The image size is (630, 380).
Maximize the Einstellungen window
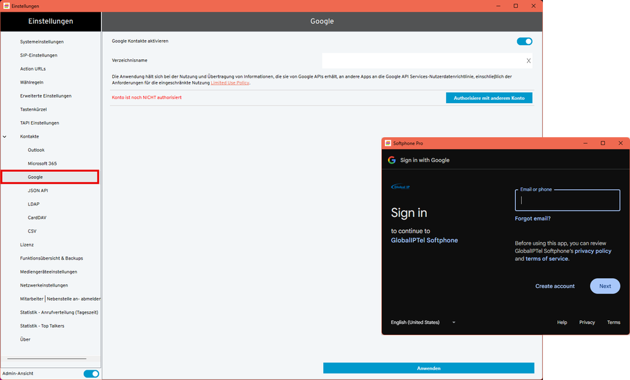pos(516,6)
